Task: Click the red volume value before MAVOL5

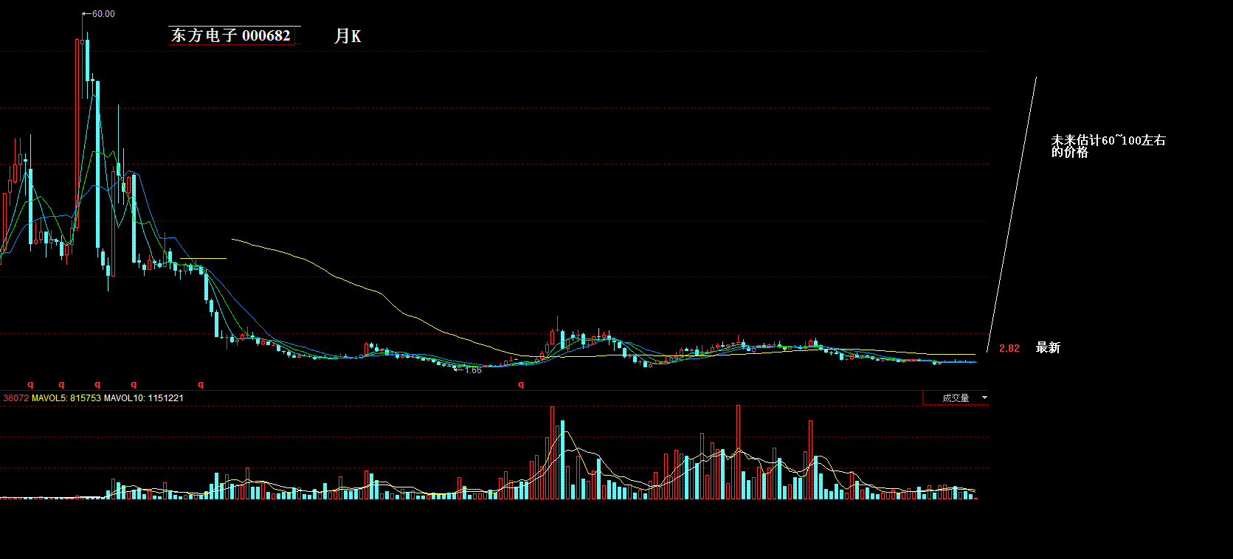Action: coord(15,398)
